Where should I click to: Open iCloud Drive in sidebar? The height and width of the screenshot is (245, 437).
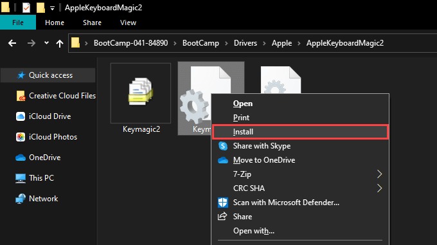(x=43, y=116)
